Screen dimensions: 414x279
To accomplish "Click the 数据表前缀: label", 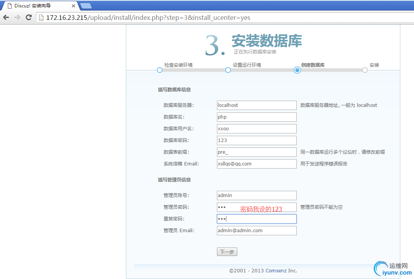I will pos(176,152).
